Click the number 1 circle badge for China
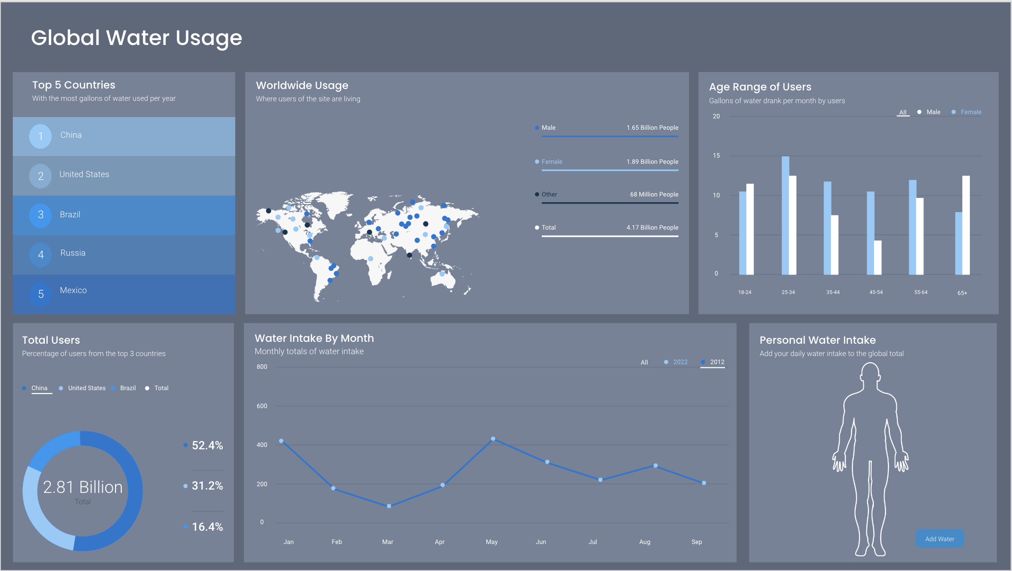 tap(40, 136)
